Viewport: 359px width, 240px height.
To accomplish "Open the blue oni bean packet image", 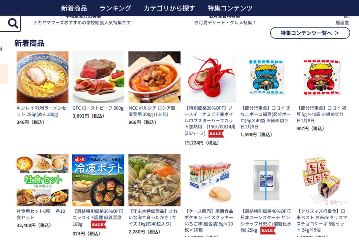I will [266, 77].
